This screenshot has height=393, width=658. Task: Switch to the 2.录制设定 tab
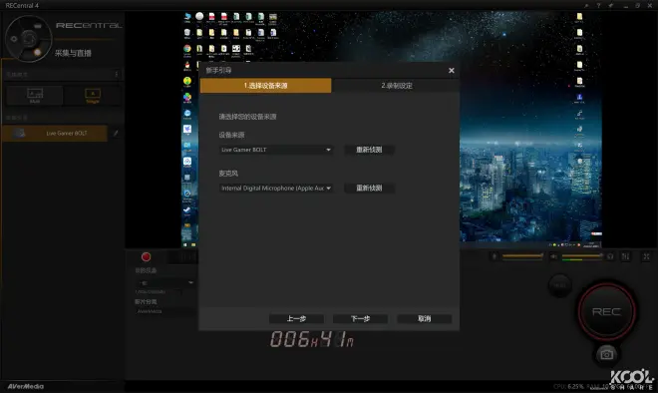[396, 86]
